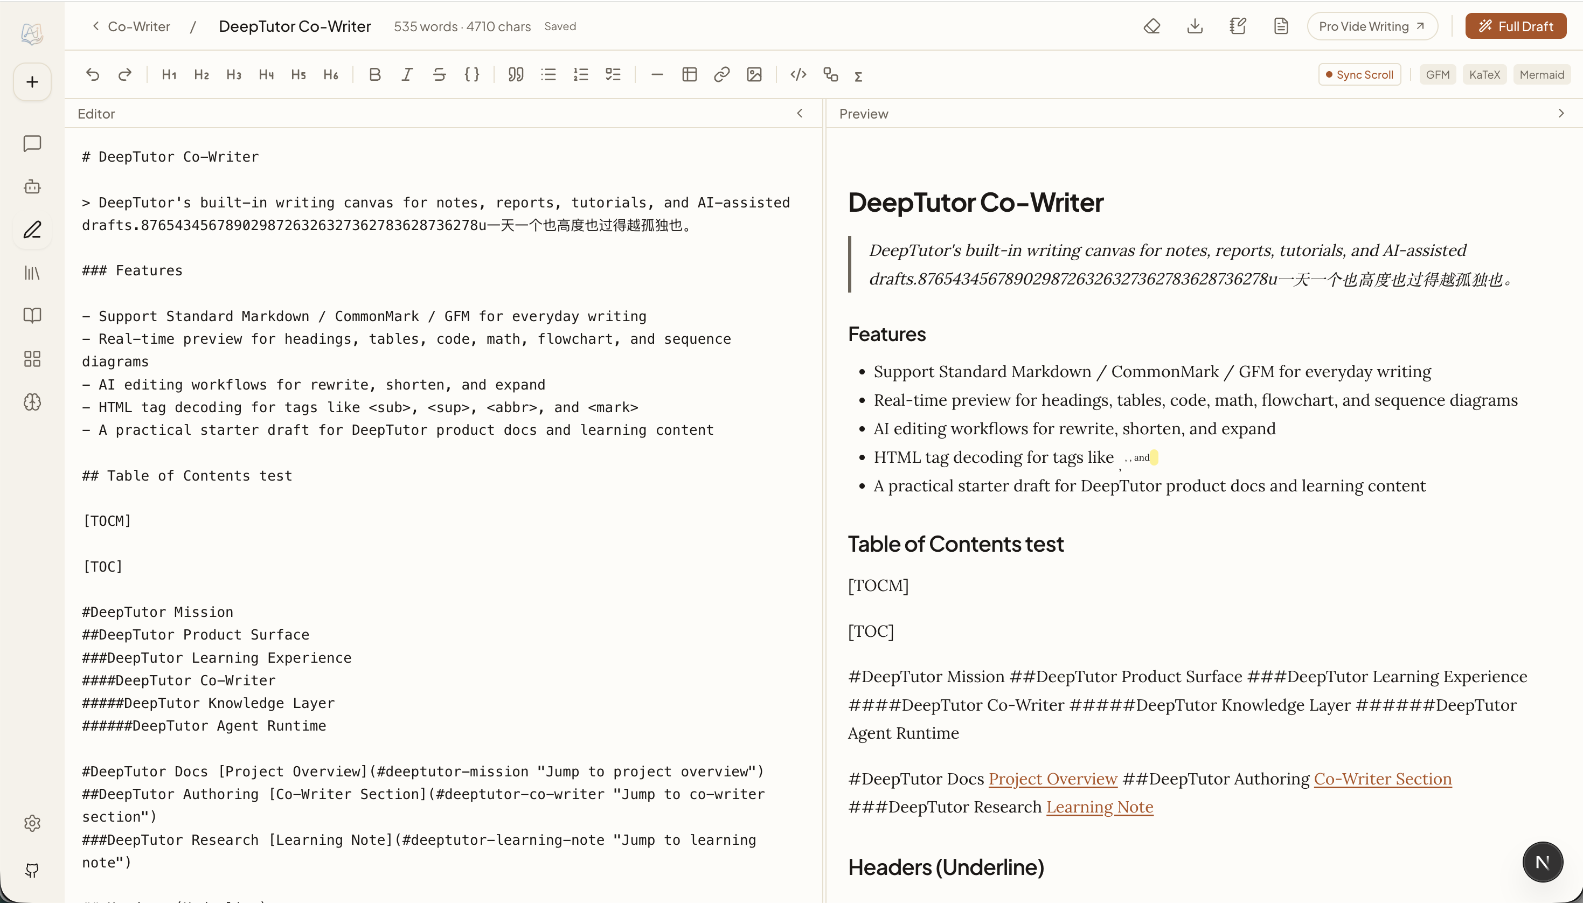Image resolution: width=1583 pixels, height=903 pixels.
Task: Click the eraser icon in the header
Action: point(1151,26)
